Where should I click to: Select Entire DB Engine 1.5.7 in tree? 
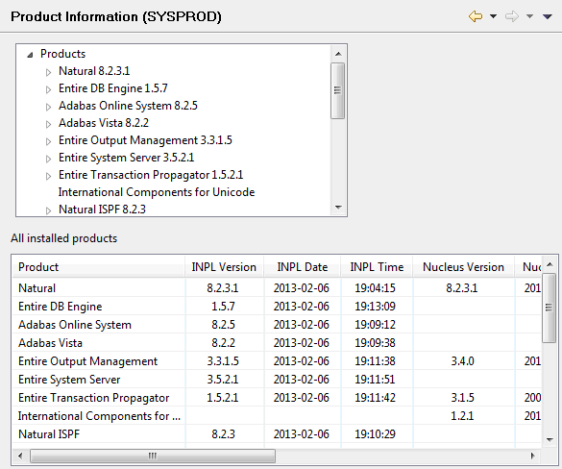click(x=113, y=88)
